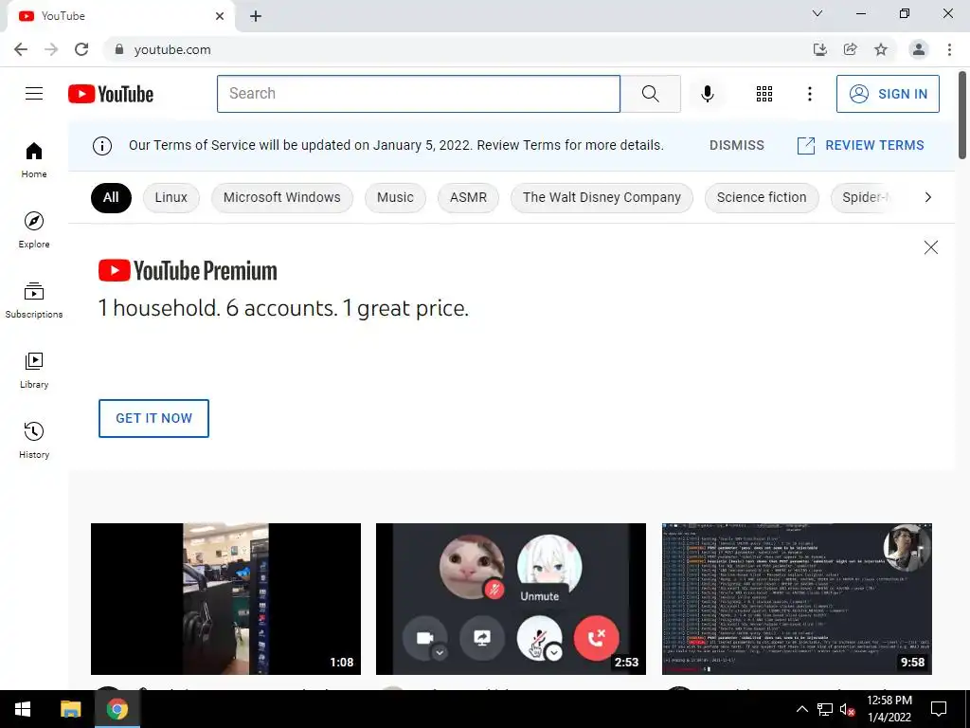Close the YouTube tab
Viewport: 970px width, 728px height.
[x=220, y=16]
